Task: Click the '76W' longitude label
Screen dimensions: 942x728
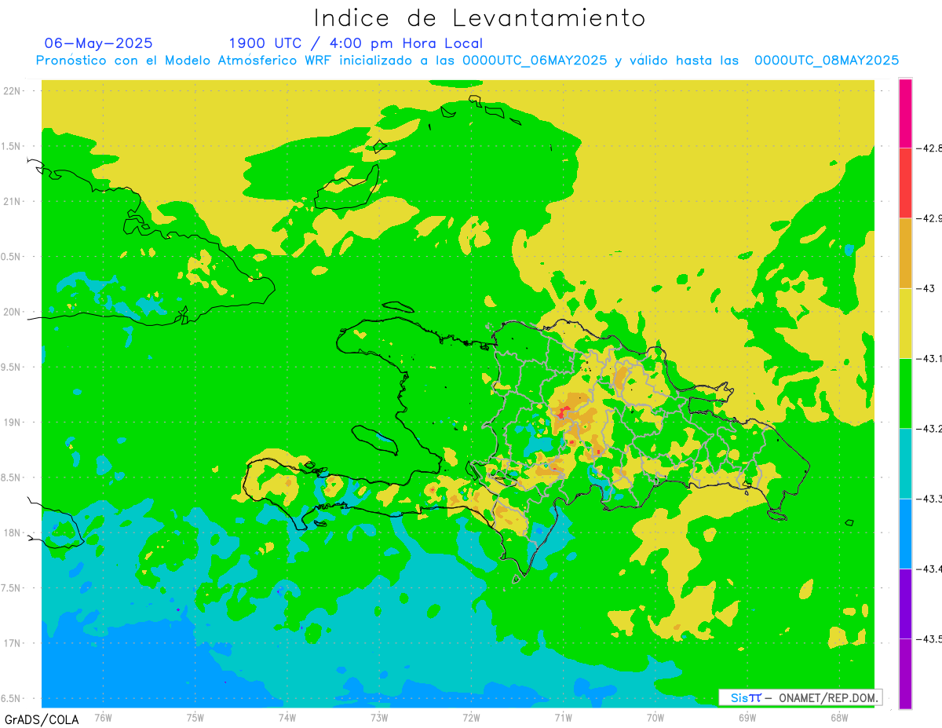Action: tap(103, 717)
